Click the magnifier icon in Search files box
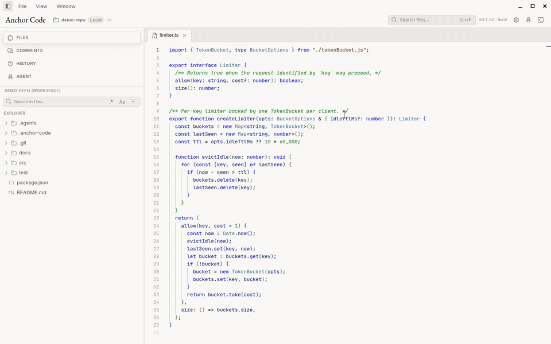This screenshot has width=551, height=344. pyautogui.click(x=394, y=20)
